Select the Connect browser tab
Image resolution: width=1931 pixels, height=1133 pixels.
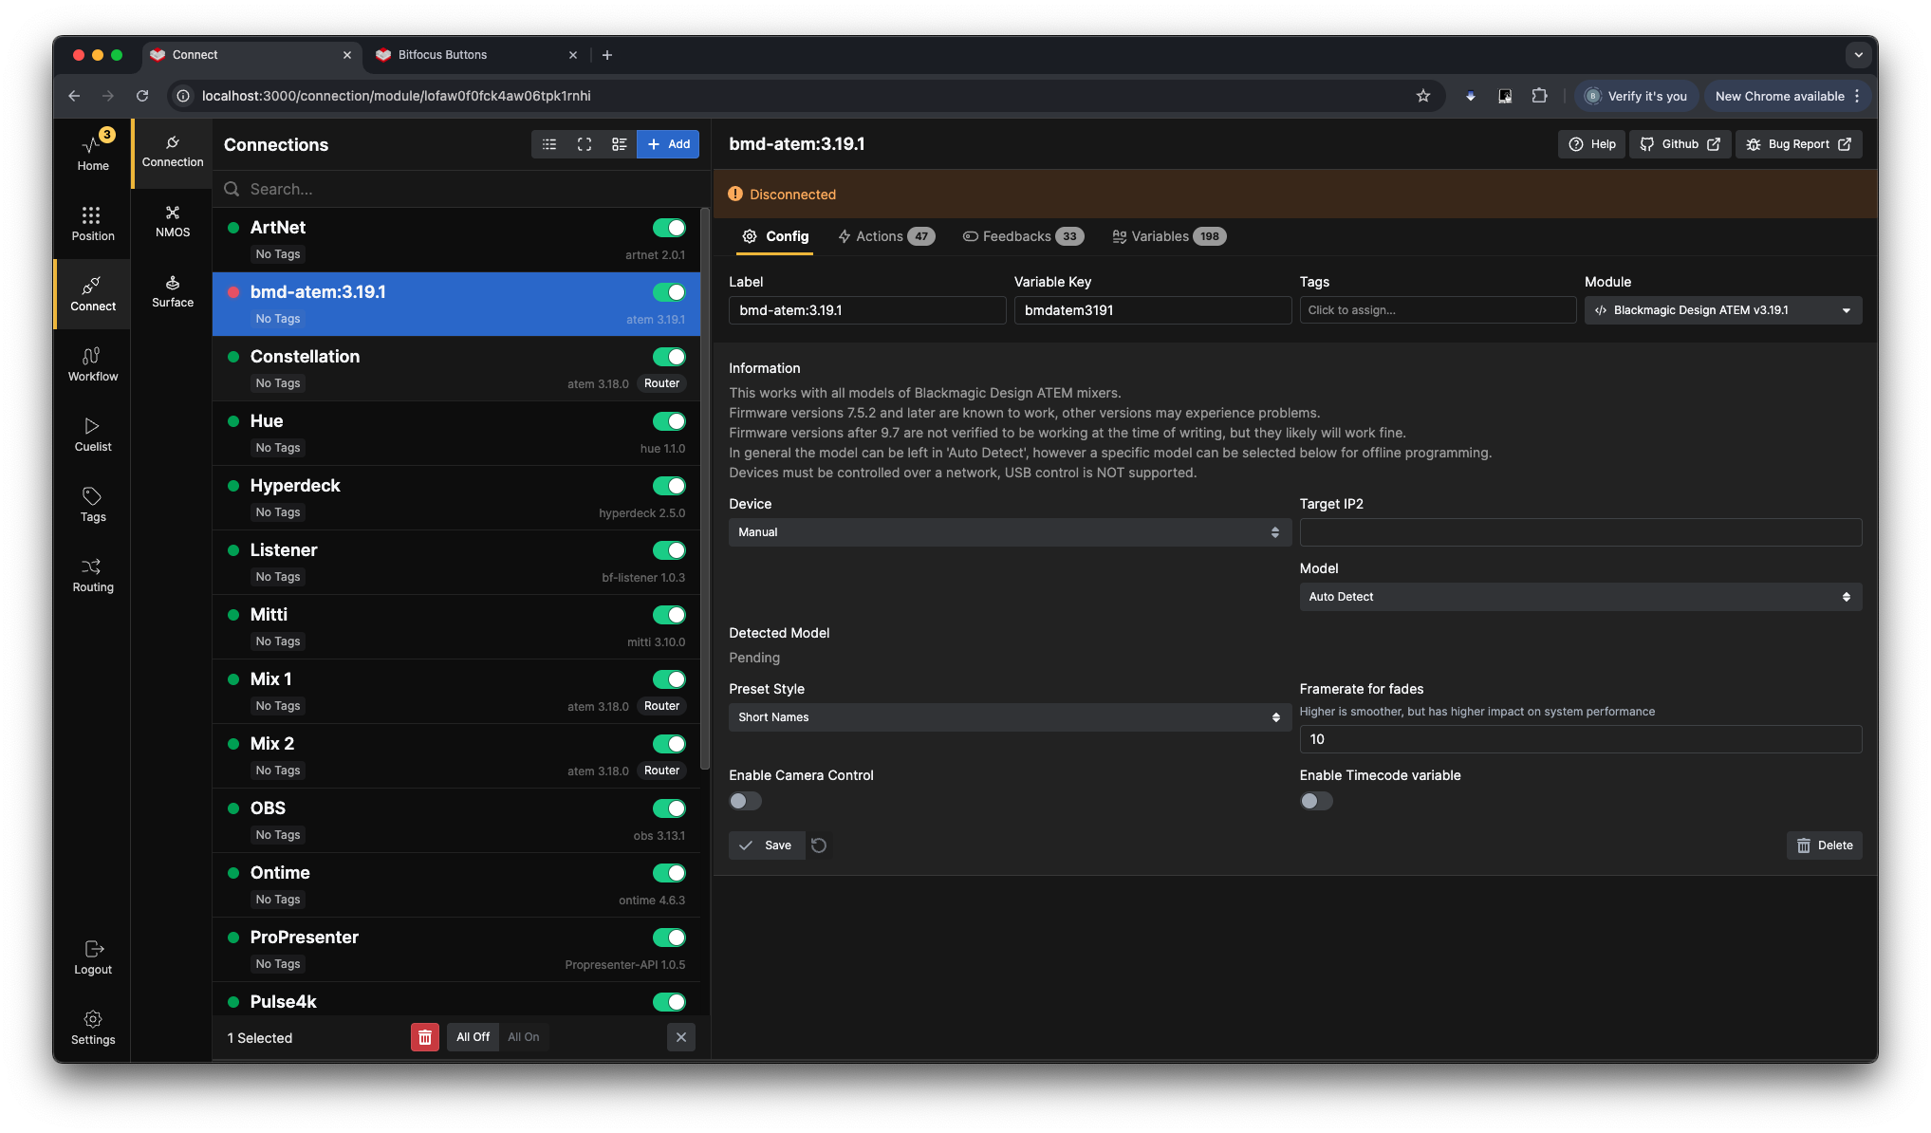pyautogui.click(x=252, y=55)
